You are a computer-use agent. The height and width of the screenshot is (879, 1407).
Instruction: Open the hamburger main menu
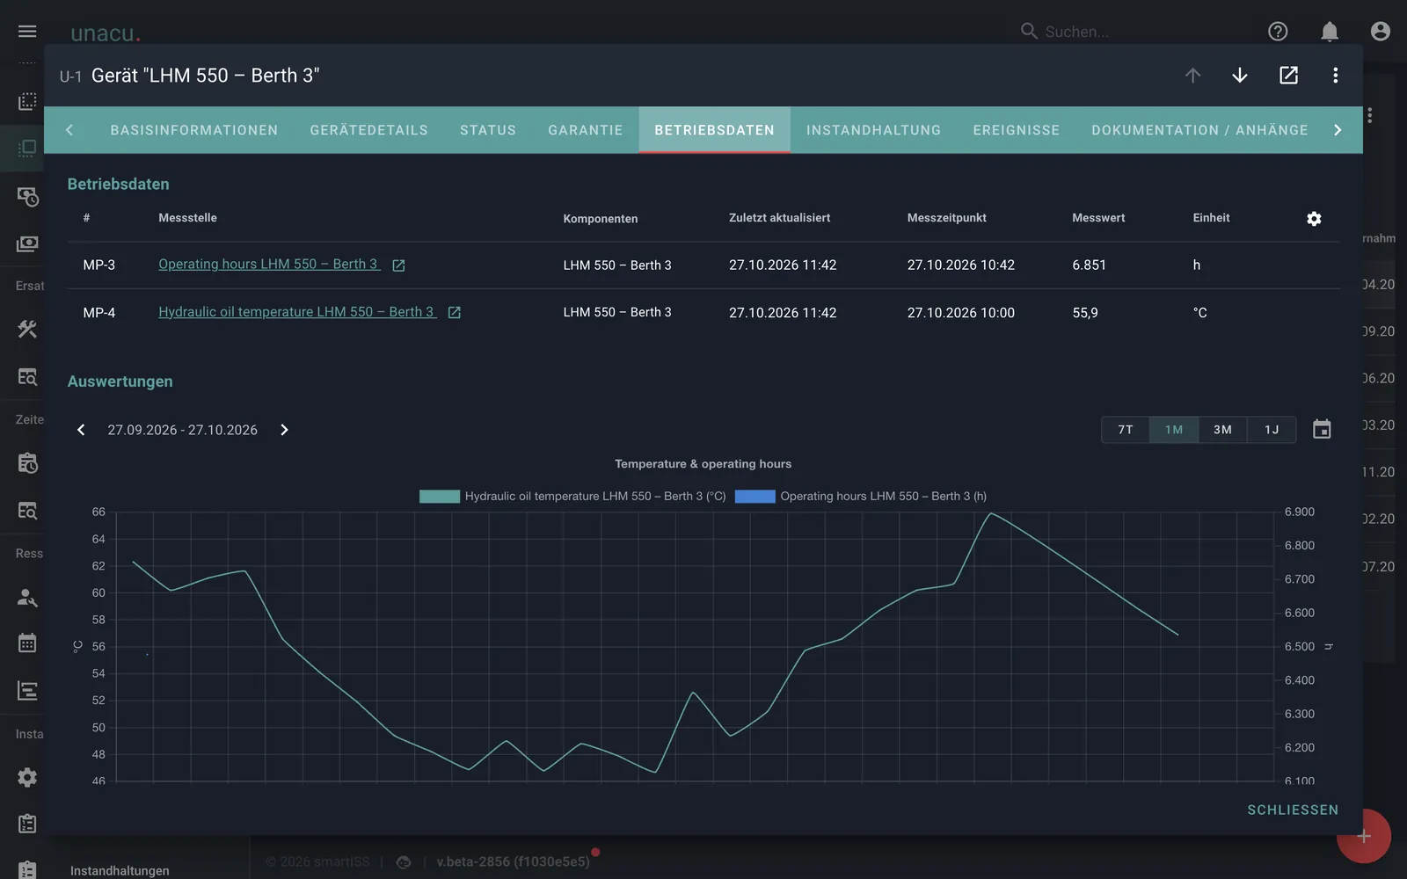point(27,32)
